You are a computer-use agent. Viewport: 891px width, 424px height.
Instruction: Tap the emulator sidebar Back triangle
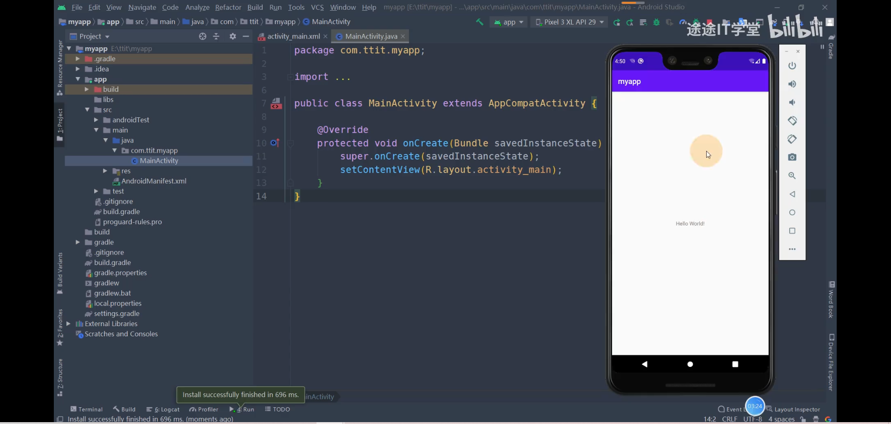pyautogui.click(x=792, y=194)
